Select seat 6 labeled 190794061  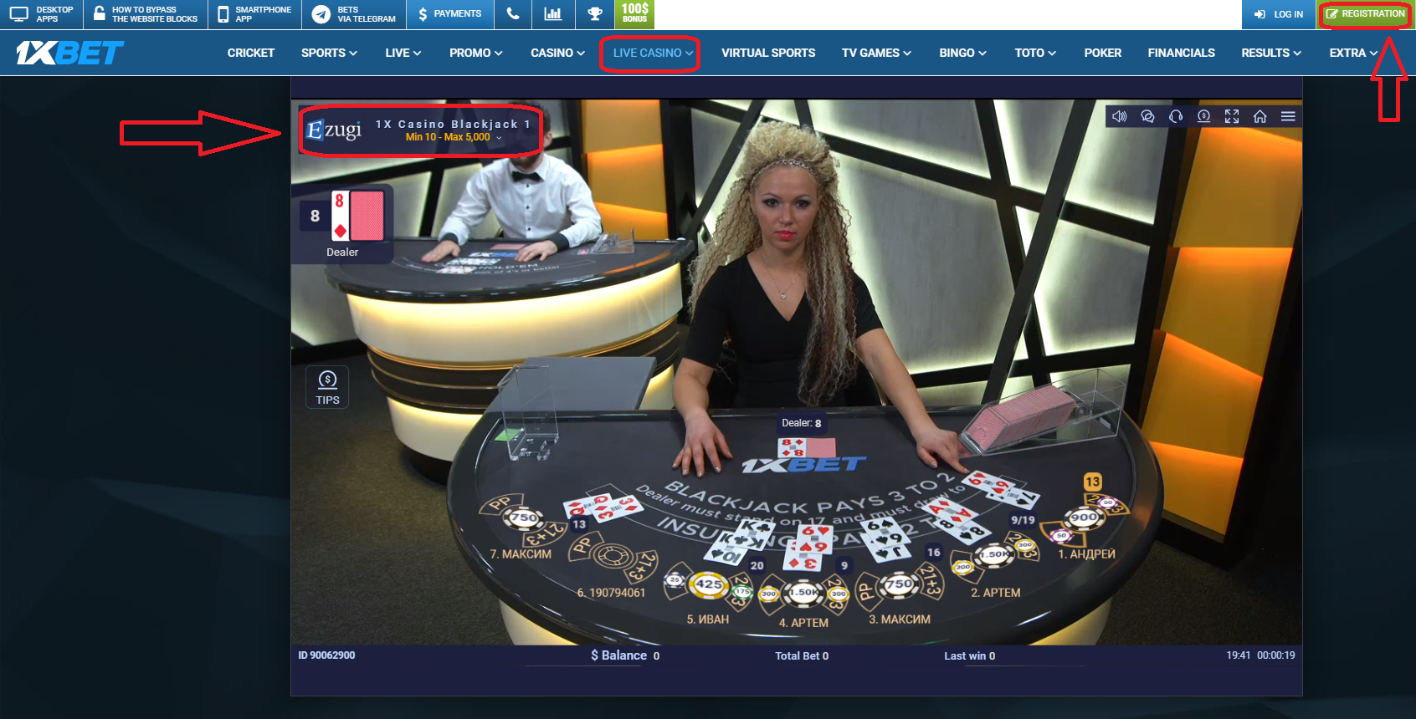click(611, 593)
